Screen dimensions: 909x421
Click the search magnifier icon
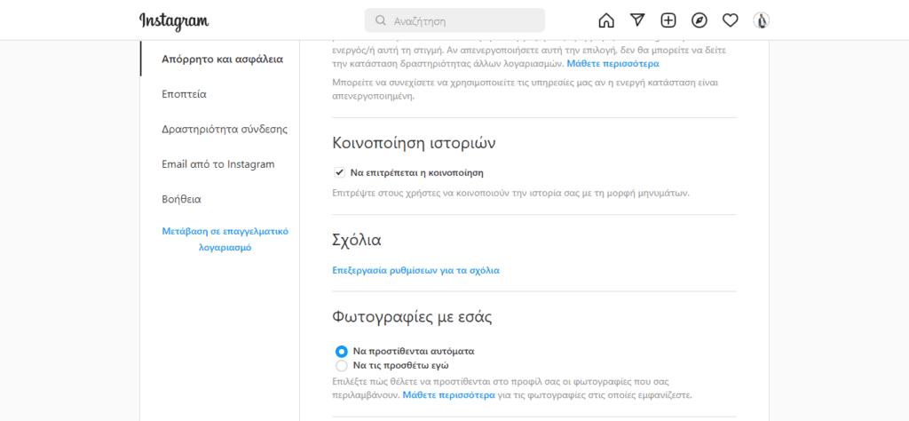pyautogui.click(x=381, y=20)
